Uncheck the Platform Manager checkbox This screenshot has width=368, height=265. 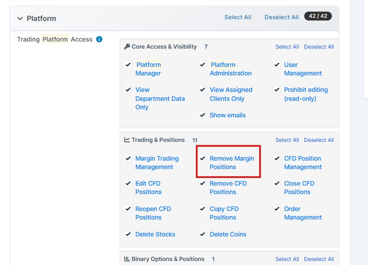pos(128,65)
